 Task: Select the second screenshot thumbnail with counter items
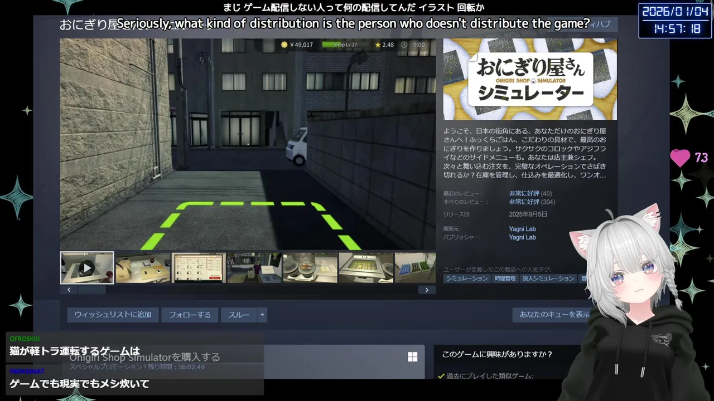click(143, 268)
